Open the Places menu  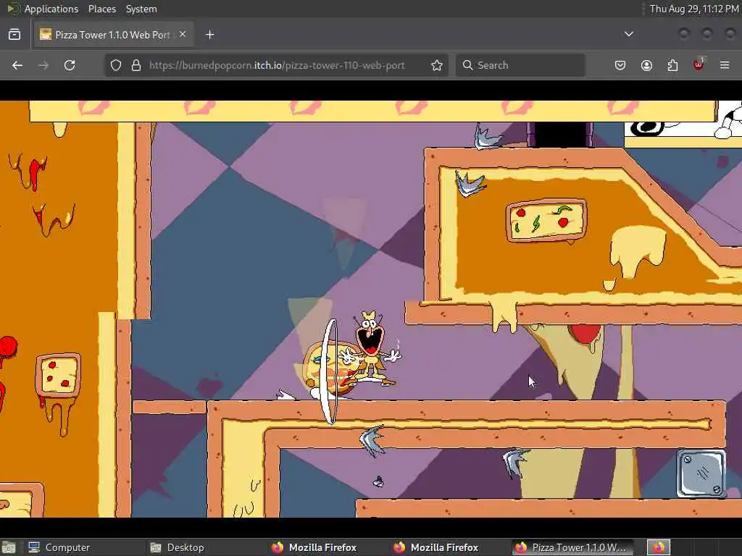point(101,9)
